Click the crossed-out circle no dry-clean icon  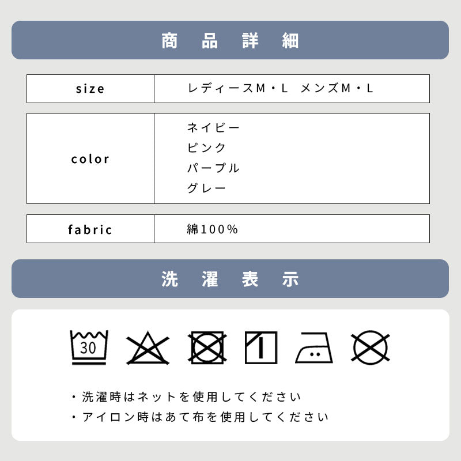[371, 348]
